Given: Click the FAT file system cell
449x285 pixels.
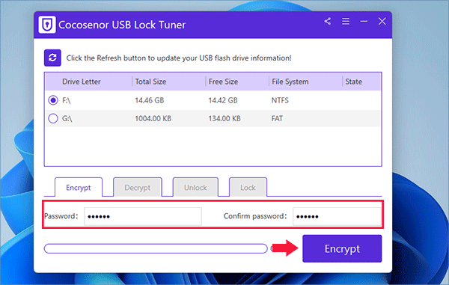Looking at the screenshot, I should pos(277,118).
